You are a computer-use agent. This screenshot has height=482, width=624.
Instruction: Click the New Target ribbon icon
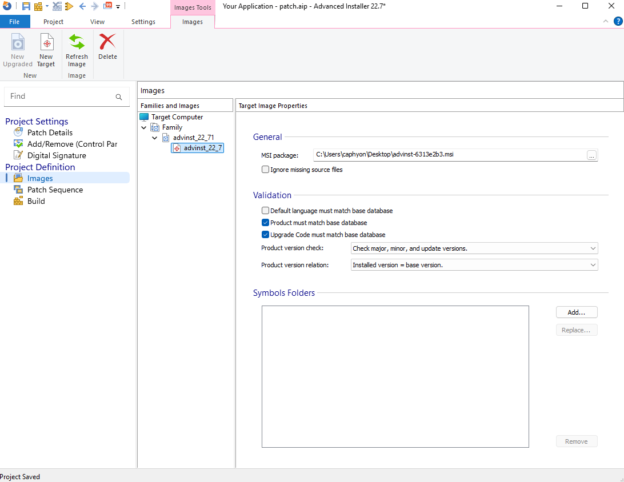[46, 50]
